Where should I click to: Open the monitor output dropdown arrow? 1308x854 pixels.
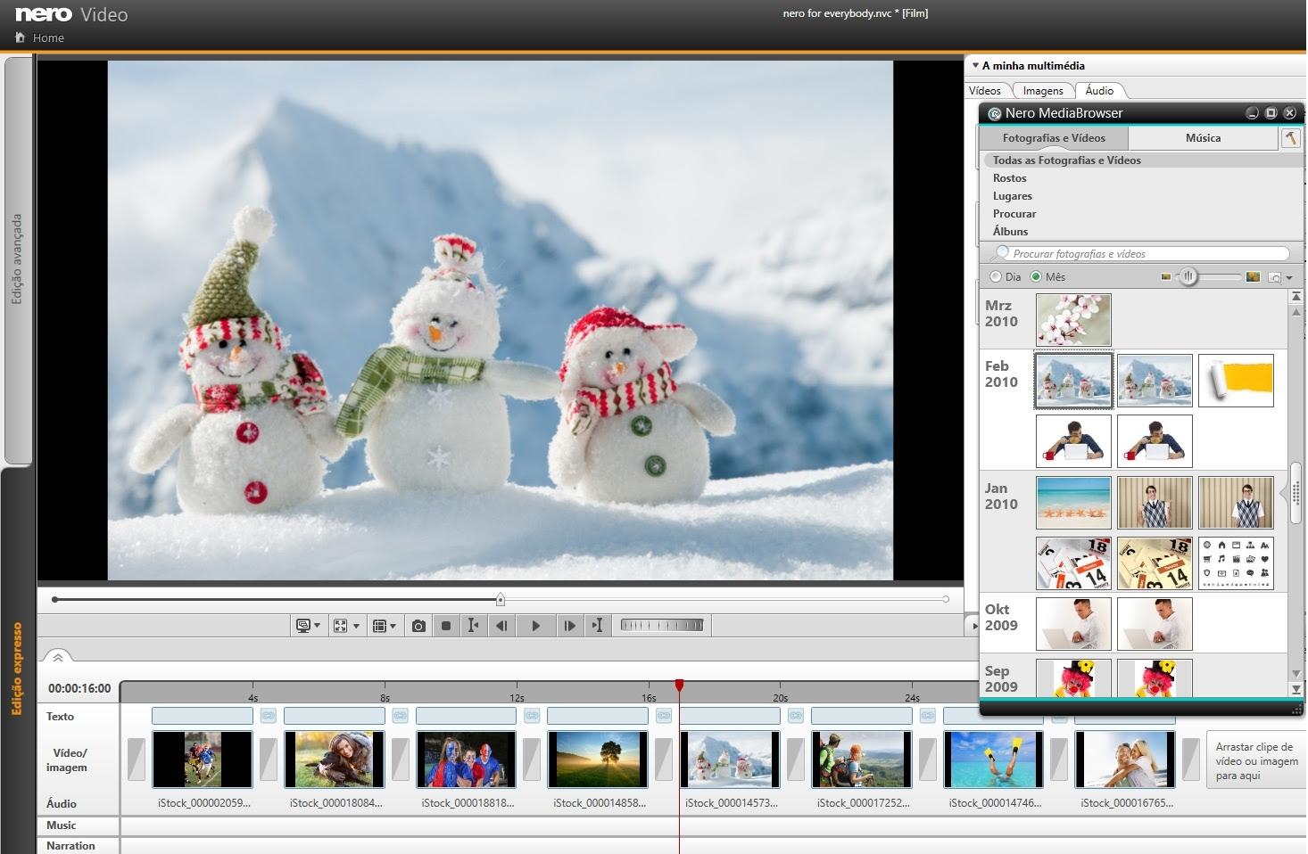click(317, 626)
